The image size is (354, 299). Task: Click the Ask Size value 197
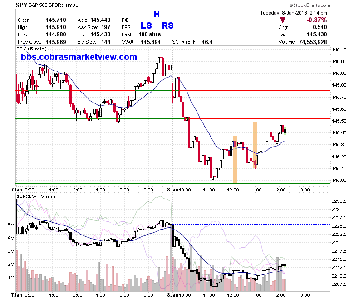tap(106, 27)
